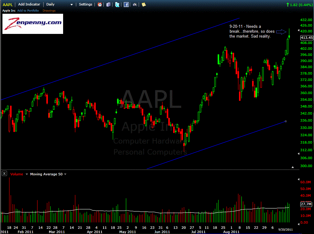The width and height of the screenshot is (314, 234).
Task: Share the chart via the Facebook icon
Action: coord(126,4)
